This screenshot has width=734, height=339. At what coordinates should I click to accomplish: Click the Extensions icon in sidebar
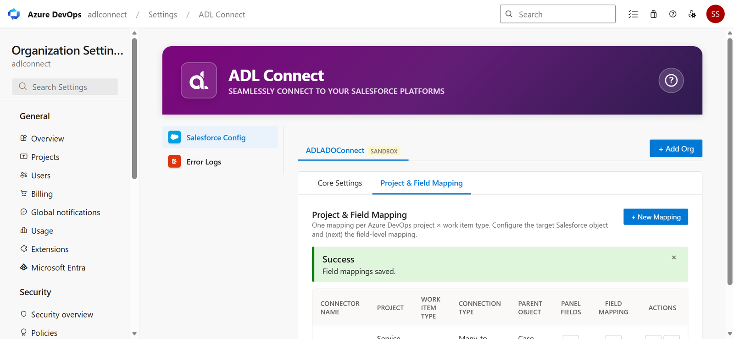tap(23, 248)
